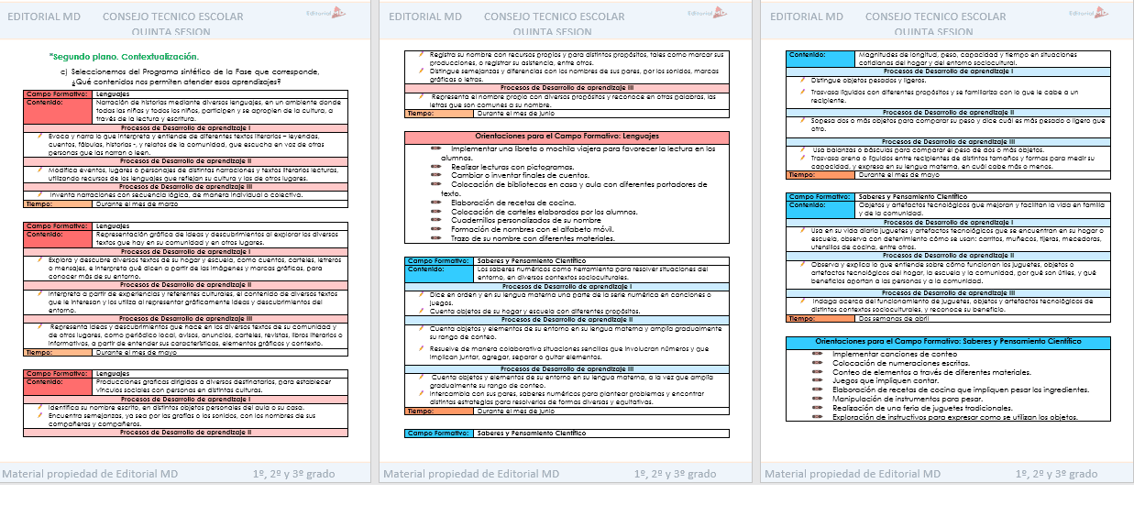Image resolution: width=1134 pixels, height=516 pixels.
Task: Click 'Representación gráfica de ideas y descubrimientos' content cell
Action: [221, 238]
